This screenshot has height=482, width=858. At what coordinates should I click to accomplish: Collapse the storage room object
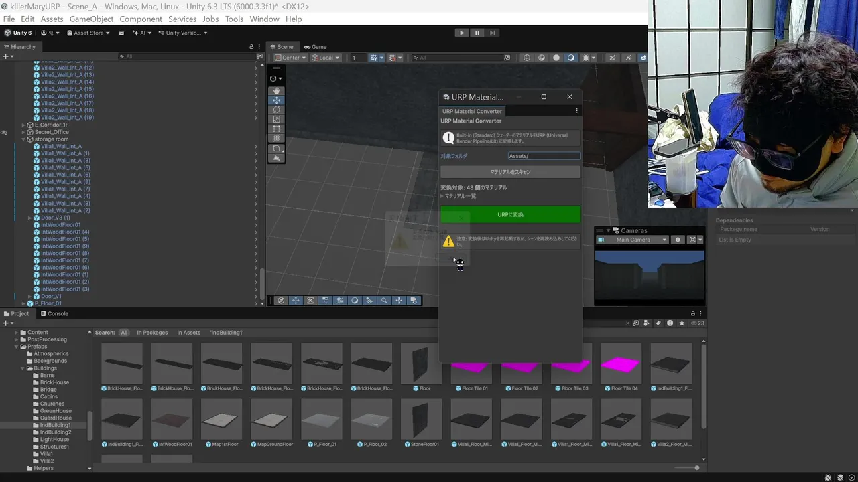tap(23, 139)
